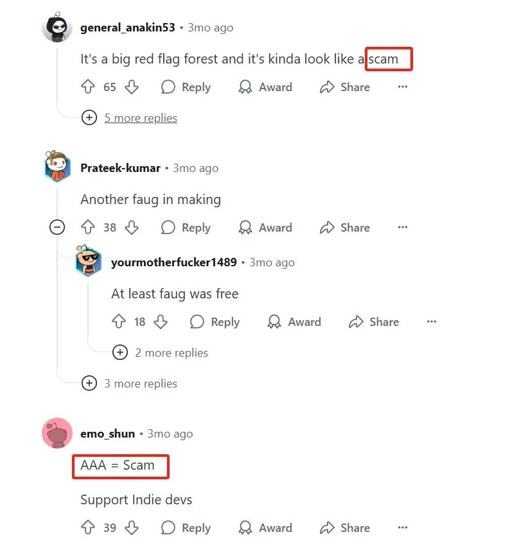Open more options on emo_shun's comment
Viewport: 528px width, 546px height.
(403, 527)
